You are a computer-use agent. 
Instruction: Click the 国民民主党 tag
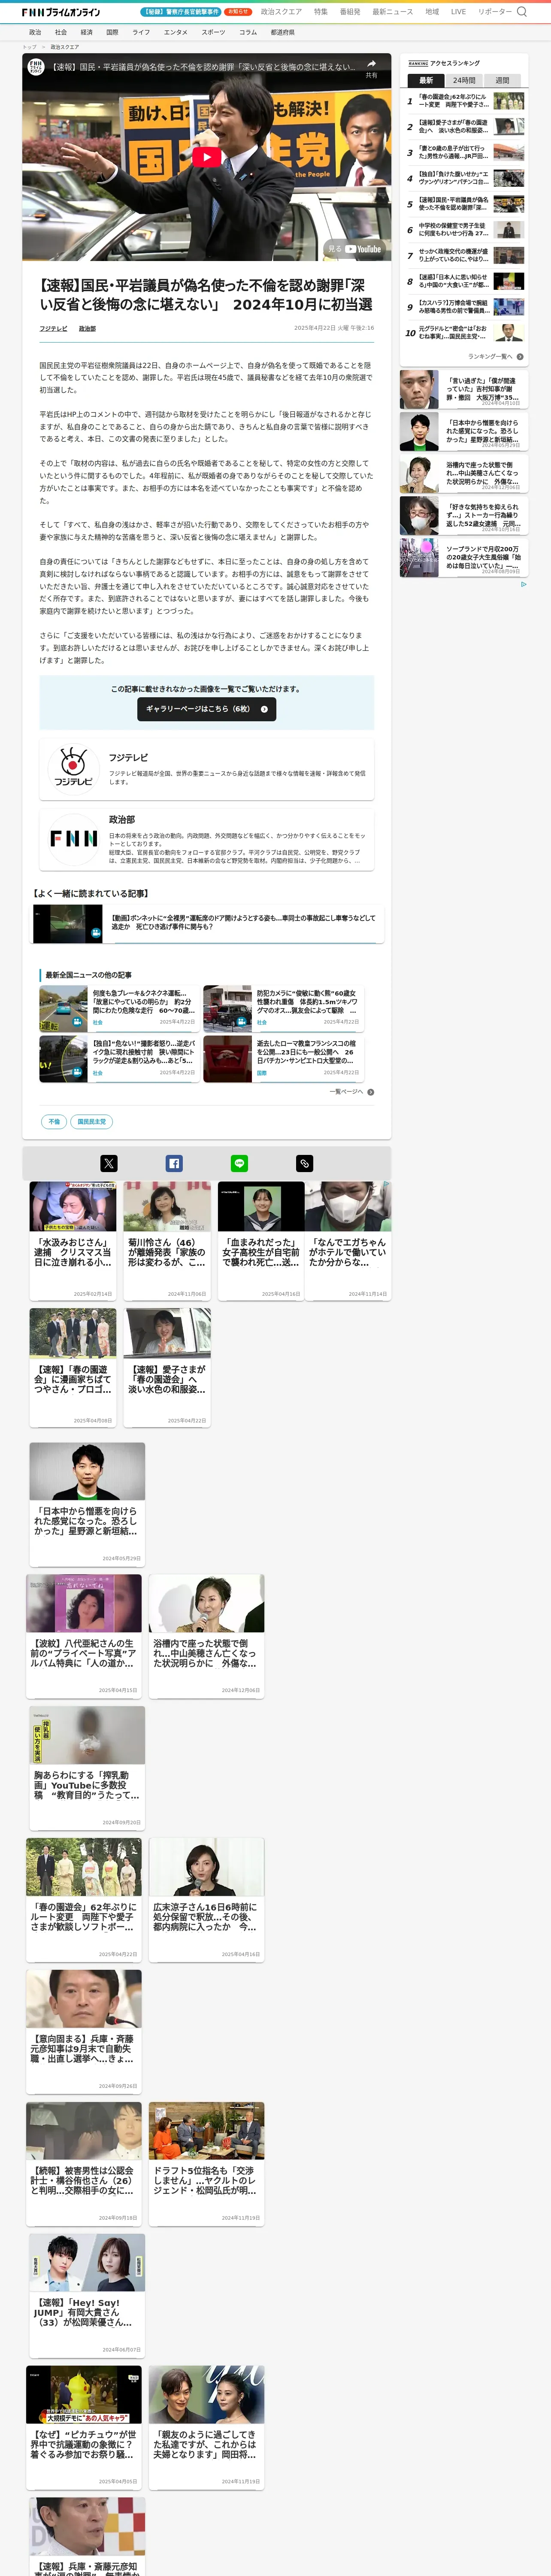coord(92,1122)
